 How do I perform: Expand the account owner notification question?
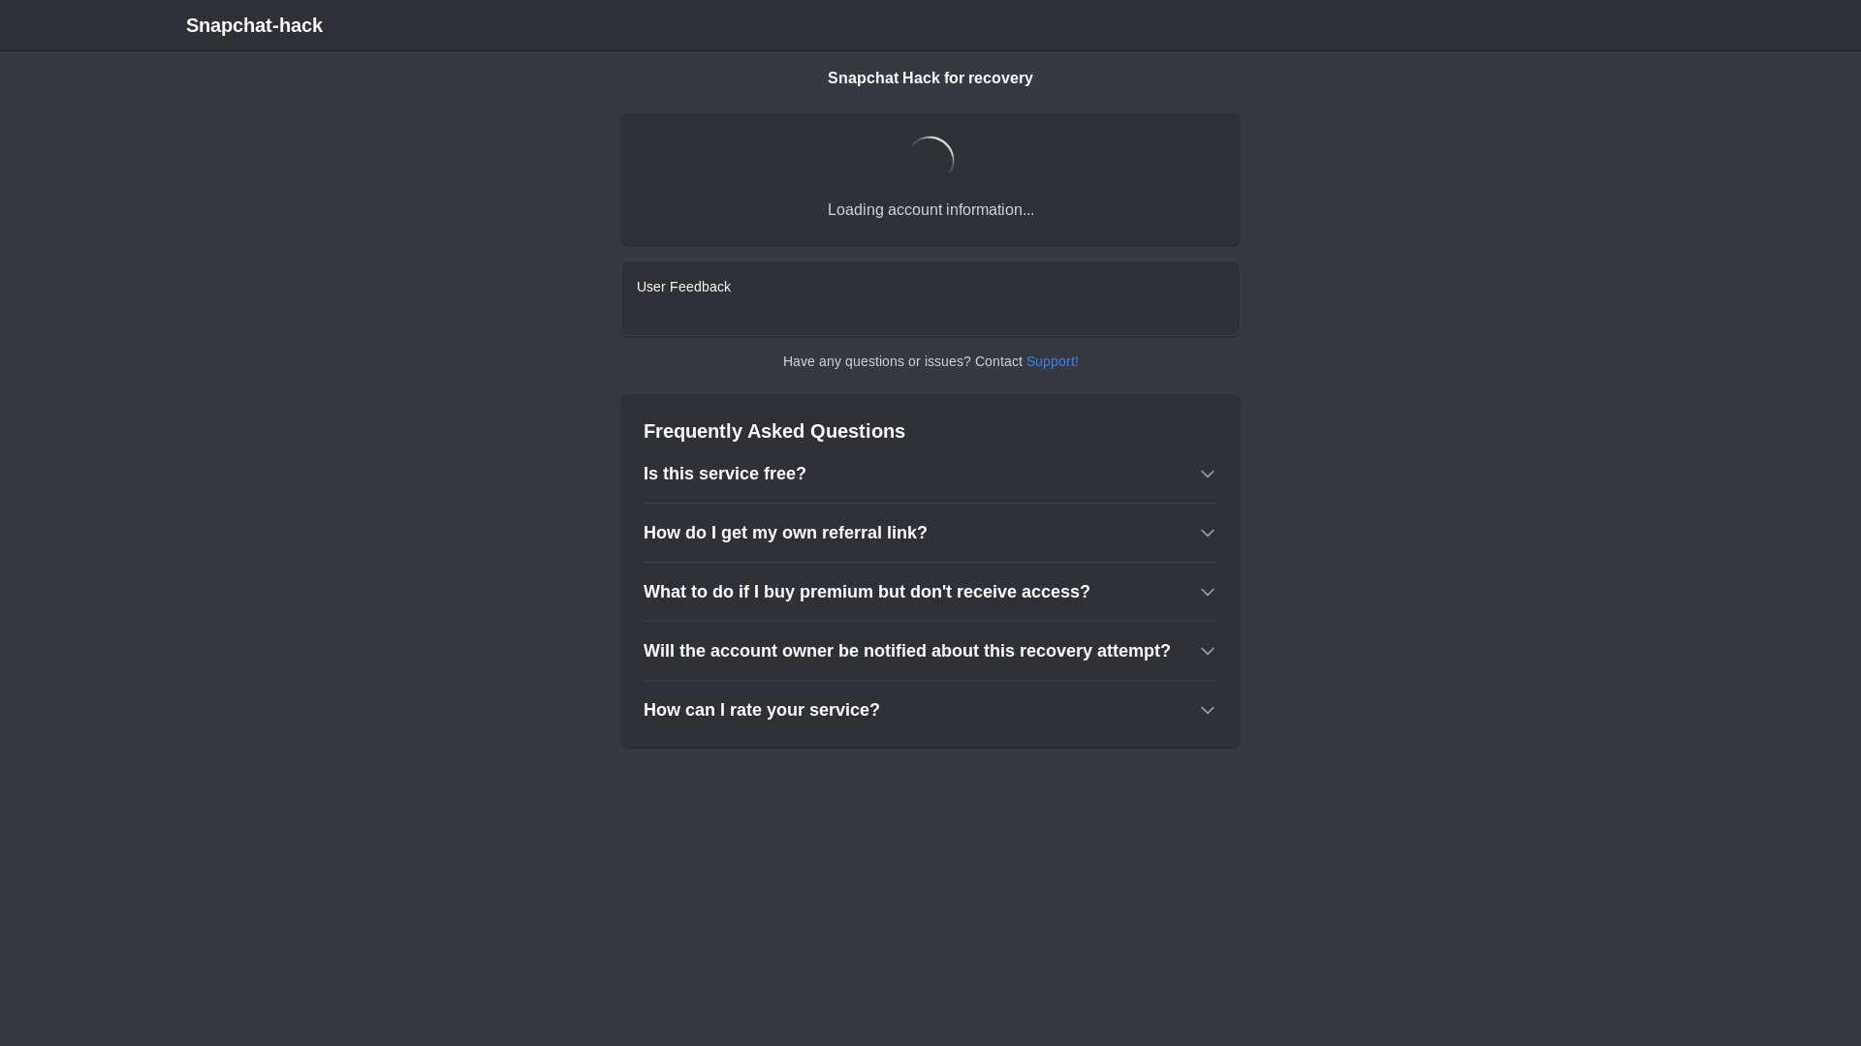tap(930, 651)
